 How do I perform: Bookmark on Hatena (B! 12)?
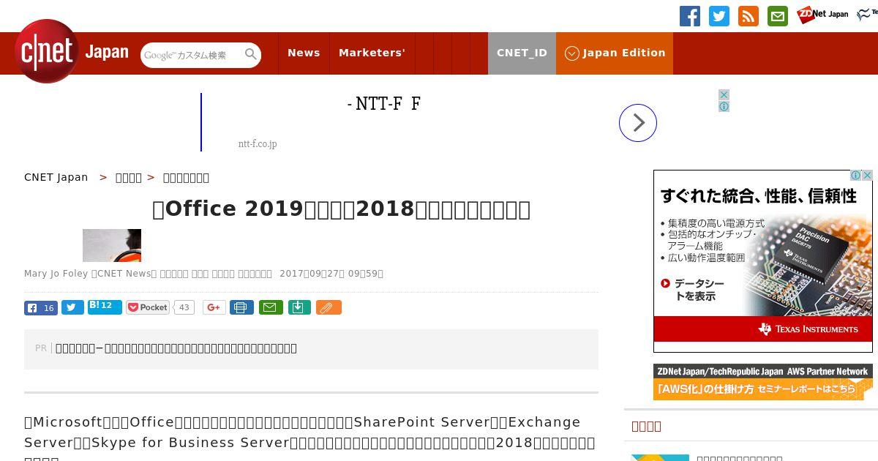tap(105, 307)
